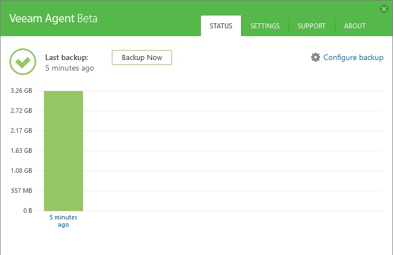Click the 0 B axis label
The height and width of the screenshot is (255, 393).
pos(27,211)
